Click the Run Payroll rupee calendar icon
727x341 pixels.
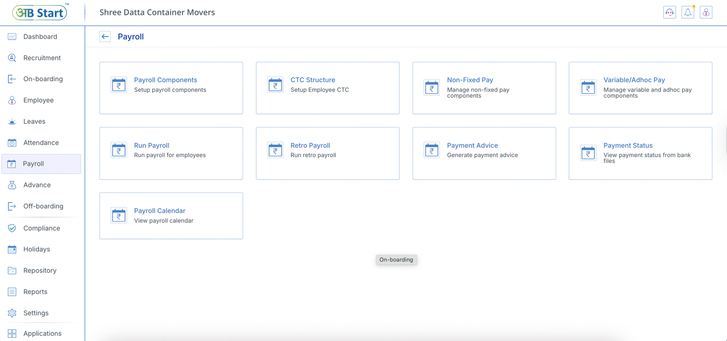tap(119, 150)
